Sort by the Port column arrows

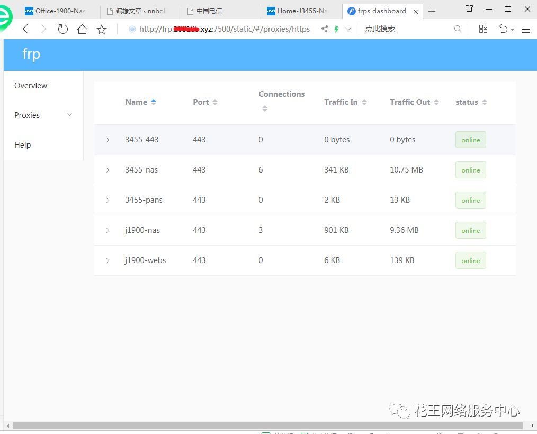[x=214, y=102]
